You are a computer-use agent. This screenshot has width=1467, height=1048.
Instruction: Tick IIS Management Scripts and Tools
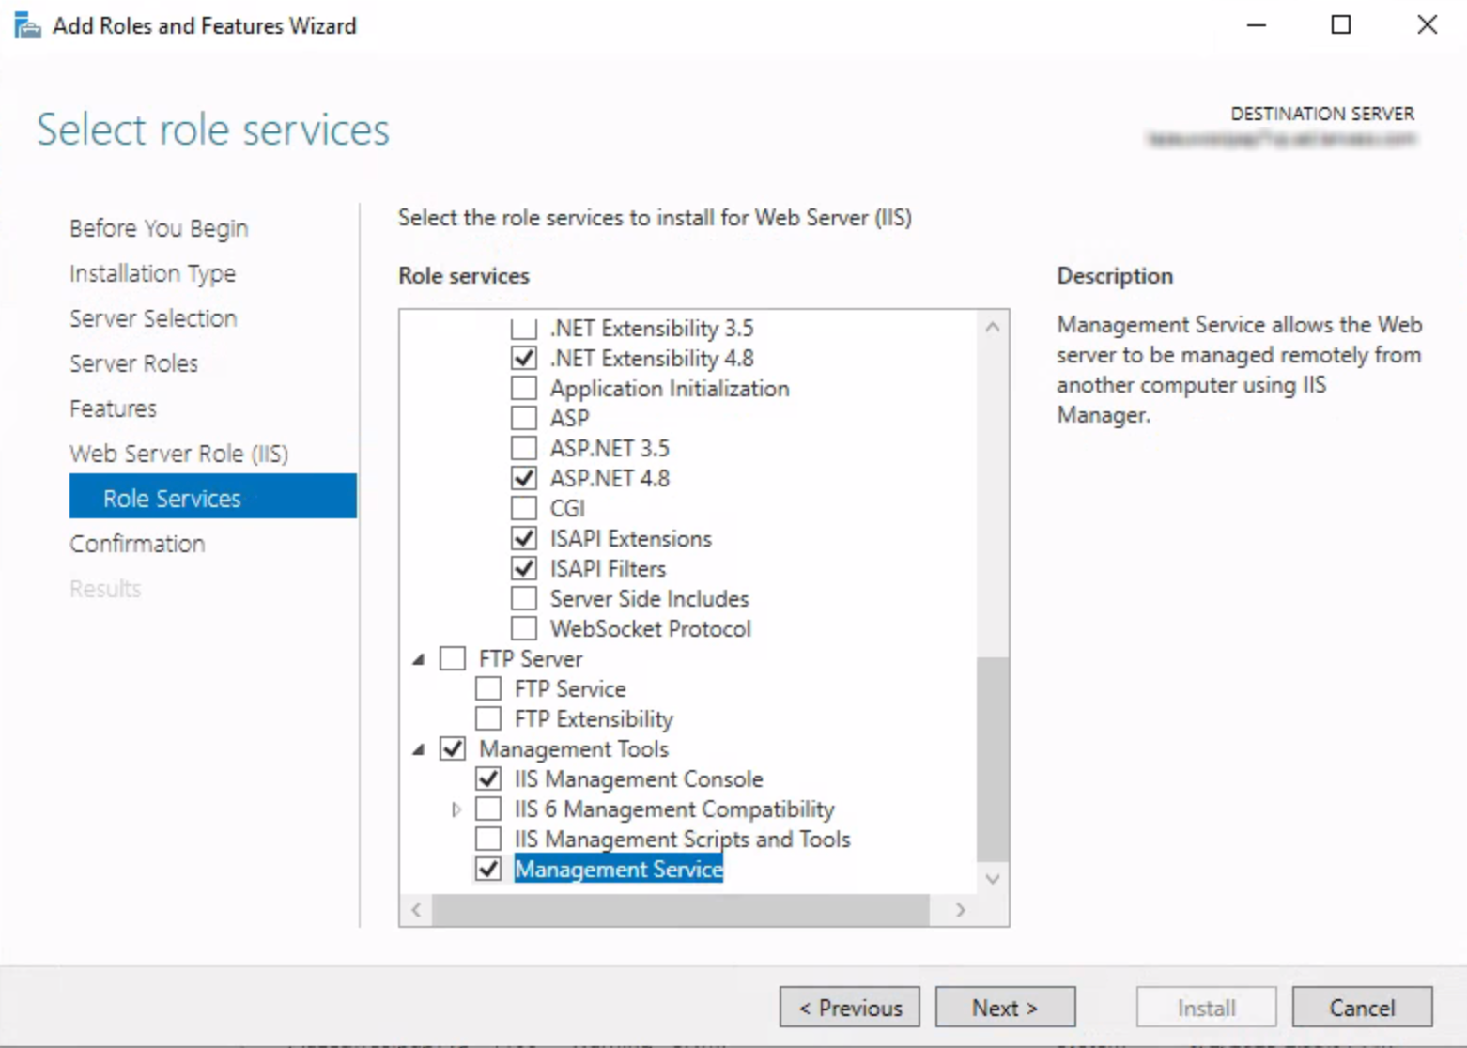tap(488, 839)
